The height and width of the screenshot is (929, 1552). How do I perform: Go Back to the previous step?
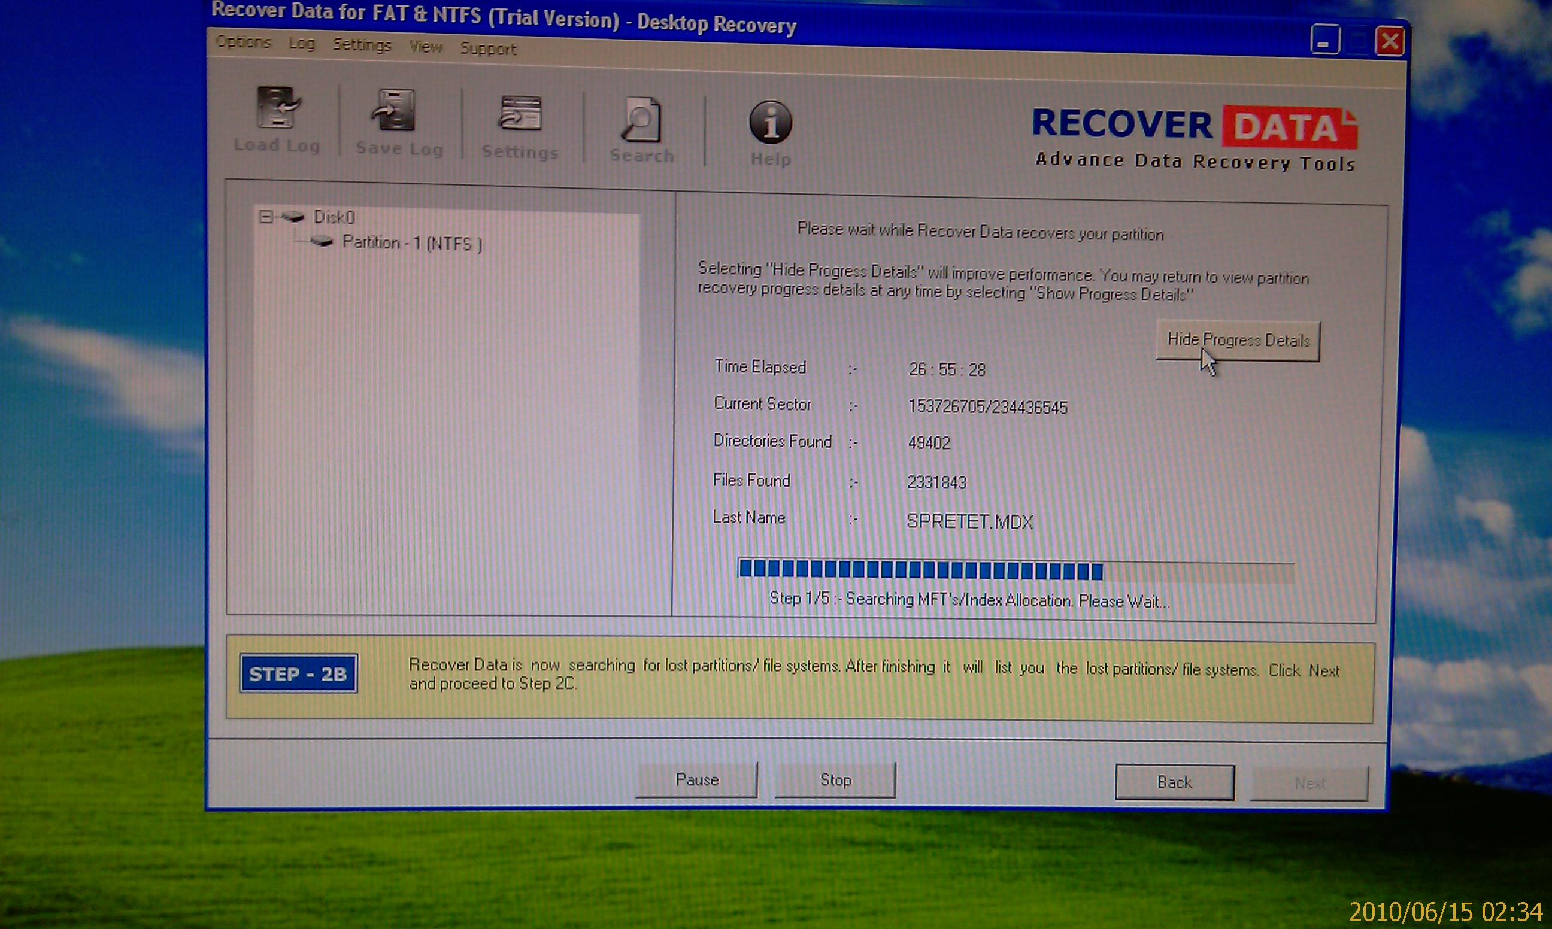[1175, 782]
